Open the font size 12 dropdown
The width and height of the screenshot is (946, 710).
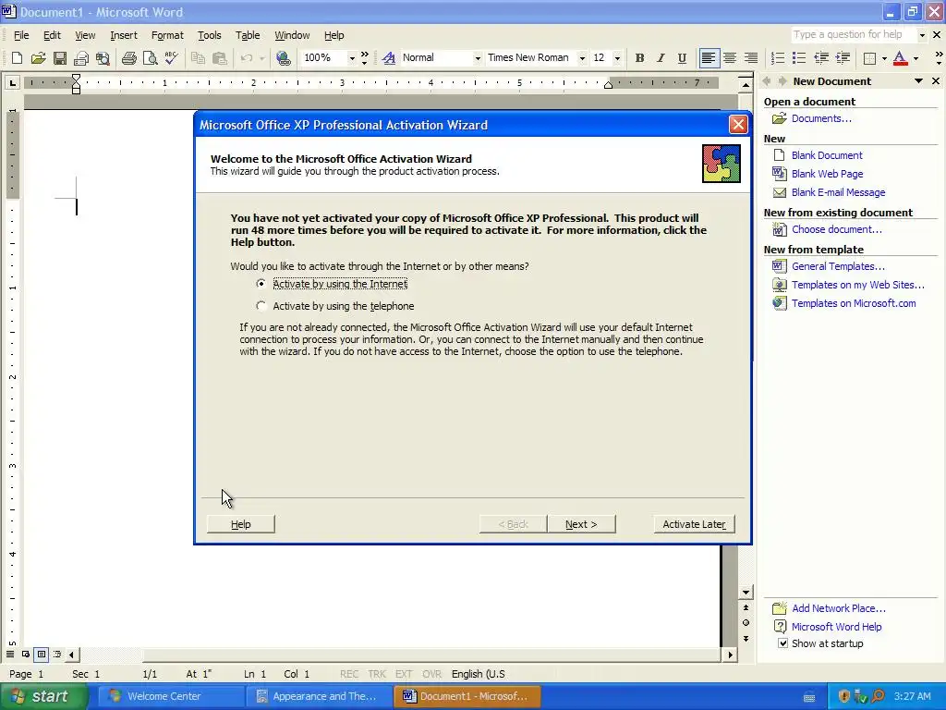(x=617, y=58)
